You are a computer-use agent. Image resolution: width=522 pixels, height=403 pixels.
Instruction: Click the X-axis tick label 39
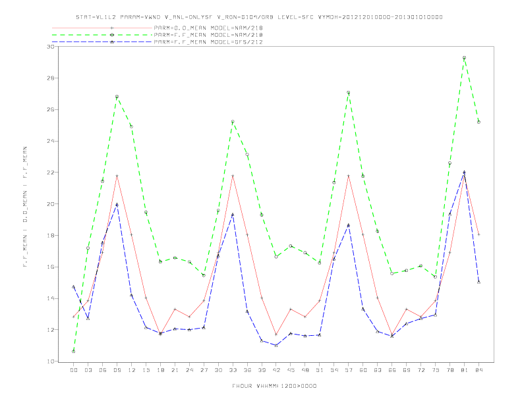tap(262, 370)
